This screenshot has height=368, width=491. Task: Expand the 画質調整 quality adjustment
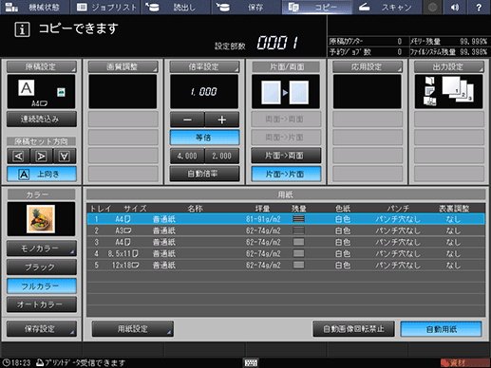[123, 66]
